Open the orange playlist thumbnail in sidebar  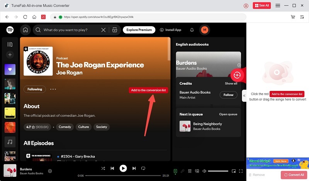(x=10, y=127)
